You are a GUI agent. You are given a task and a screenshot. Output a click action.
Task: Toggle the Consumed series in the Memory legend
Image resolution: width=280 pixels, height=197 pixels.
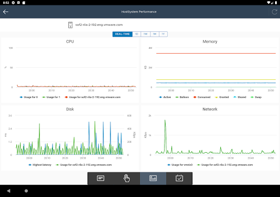(202, 97)
